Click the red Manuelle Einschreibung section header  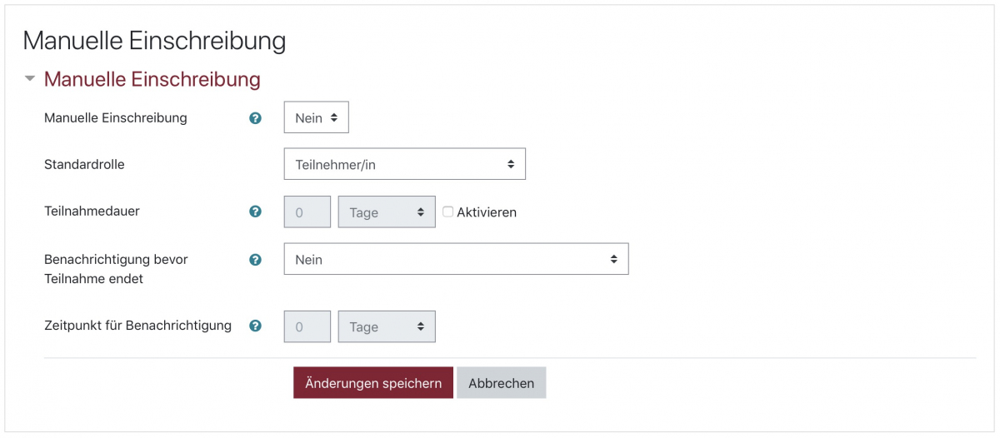(x=152, y=79)
